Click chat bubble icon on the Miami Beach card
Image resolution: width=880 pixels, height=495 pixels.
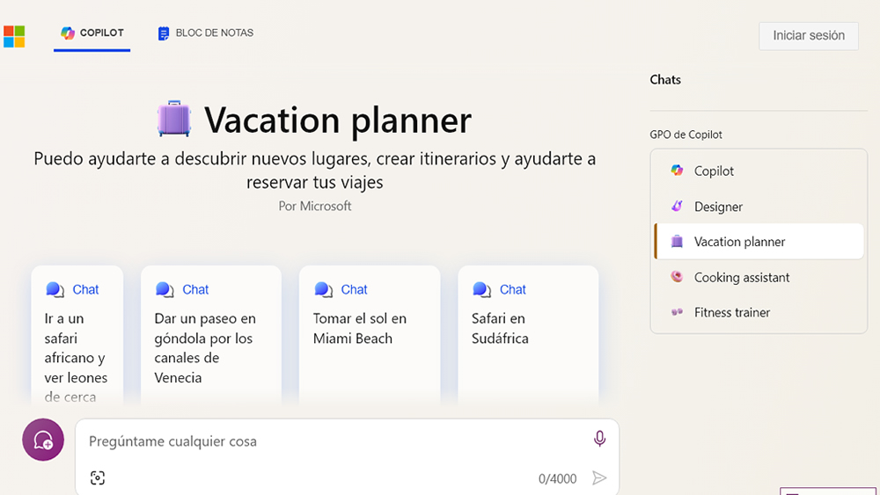323,289
